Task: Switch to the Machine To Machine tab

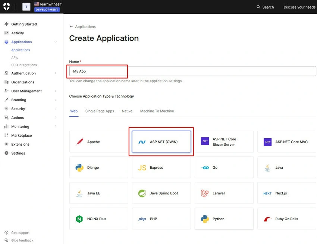Action: (x=157, y=111)
